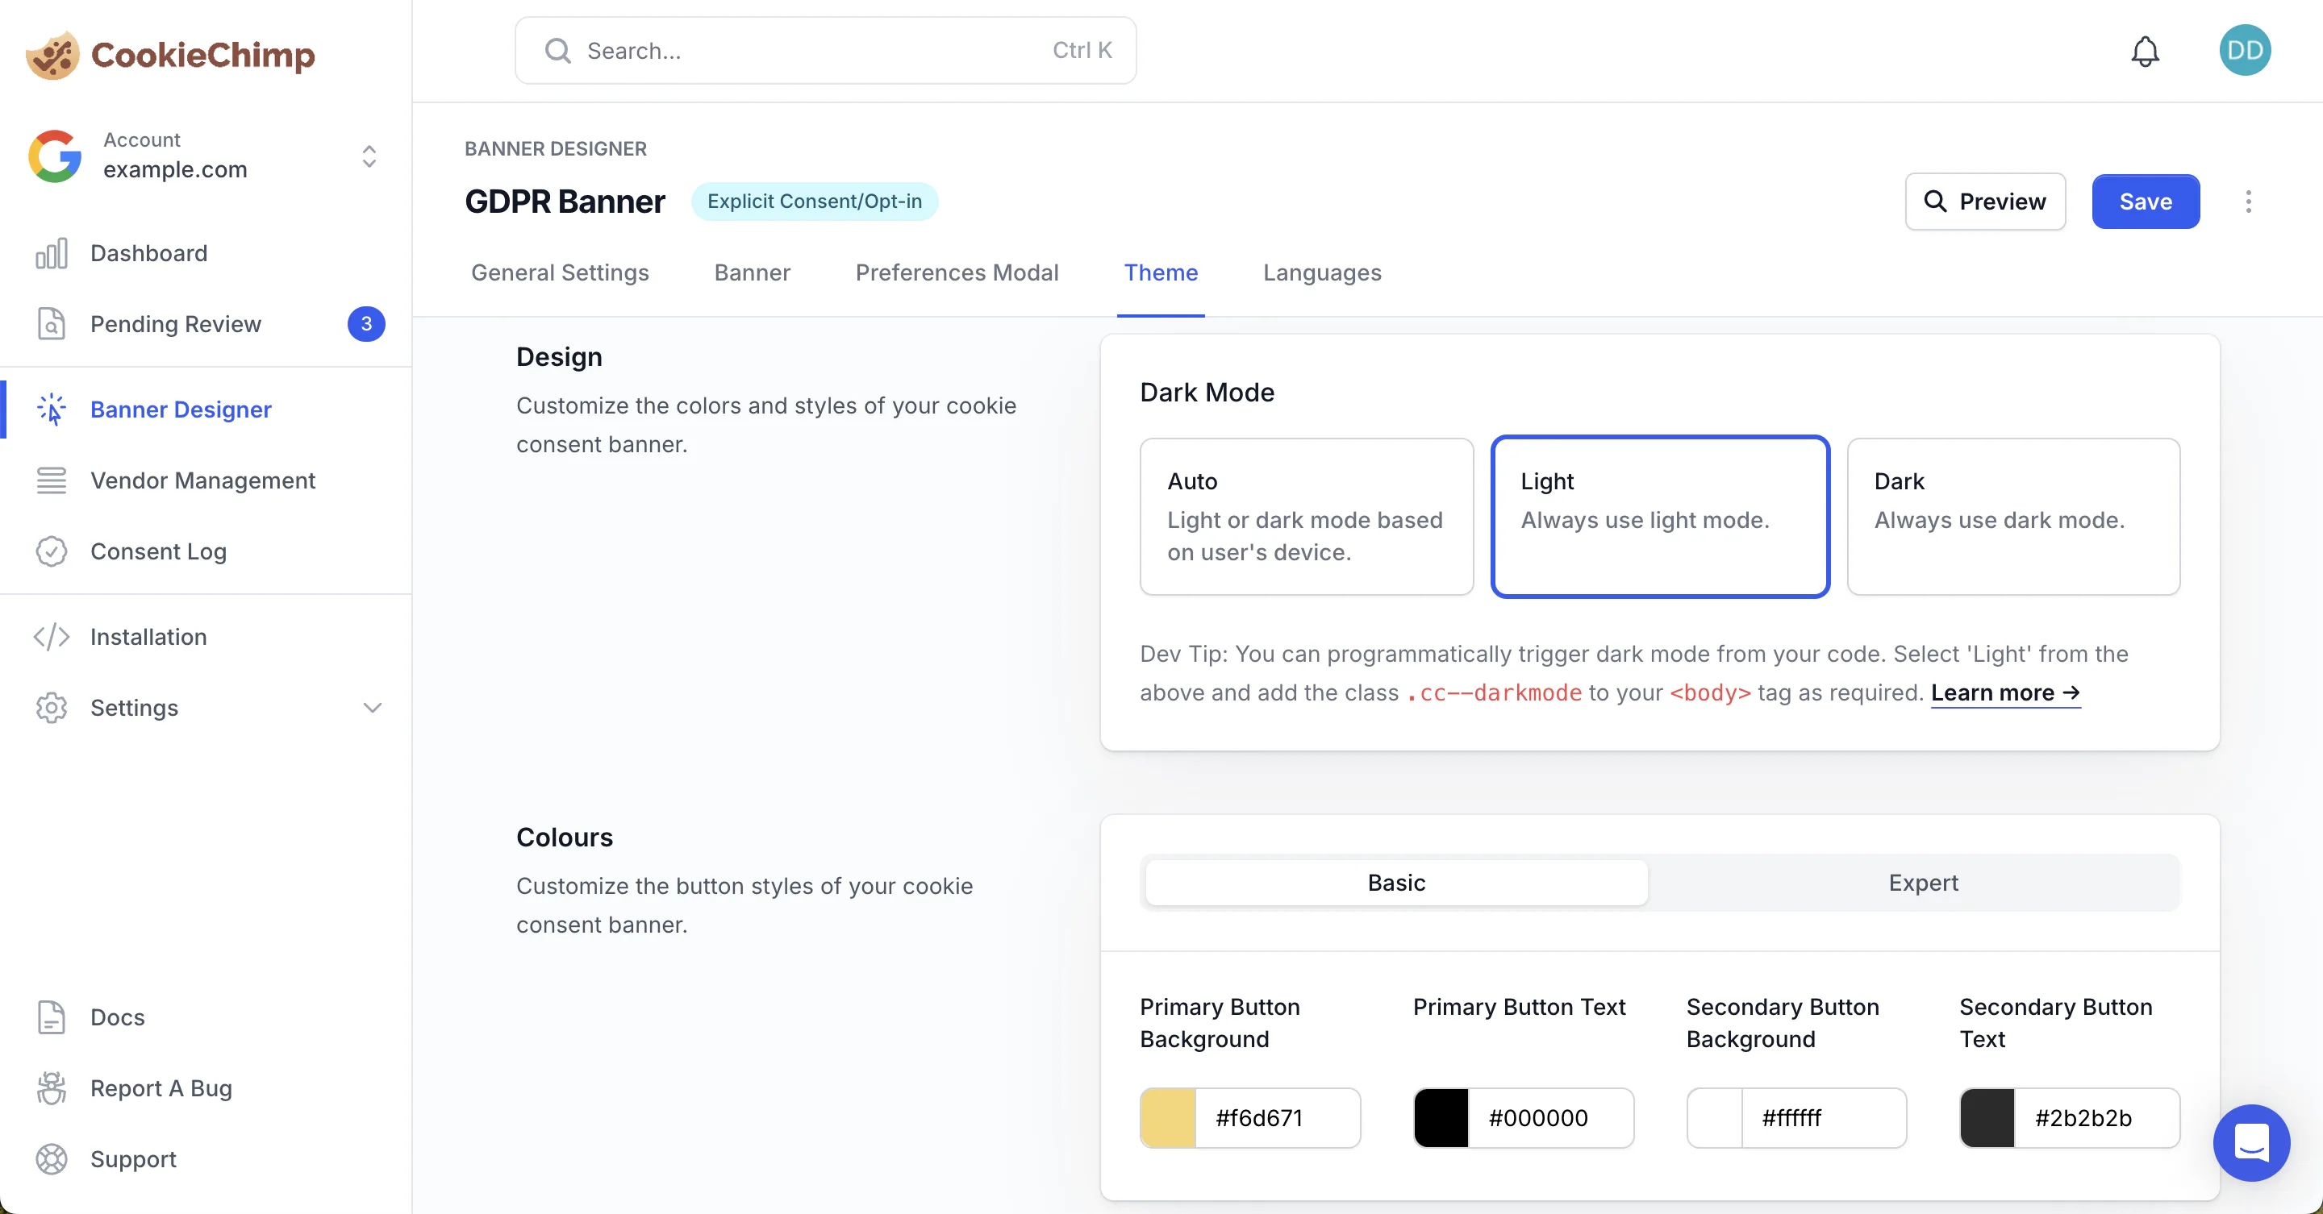This screenshot has width=2323, height=1214.
Task: Switch colours to Expert mode
Action: click(x=1923, y=883)
